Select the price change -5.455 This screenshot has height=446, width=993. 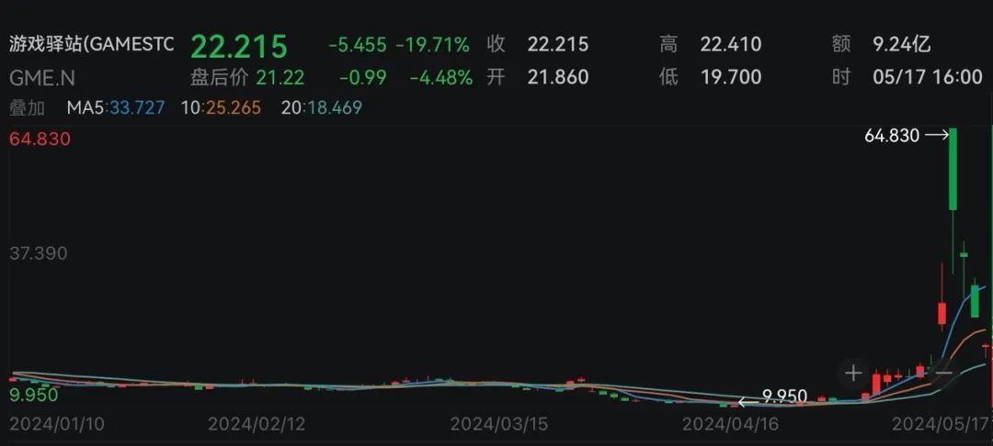coord(357,45)
